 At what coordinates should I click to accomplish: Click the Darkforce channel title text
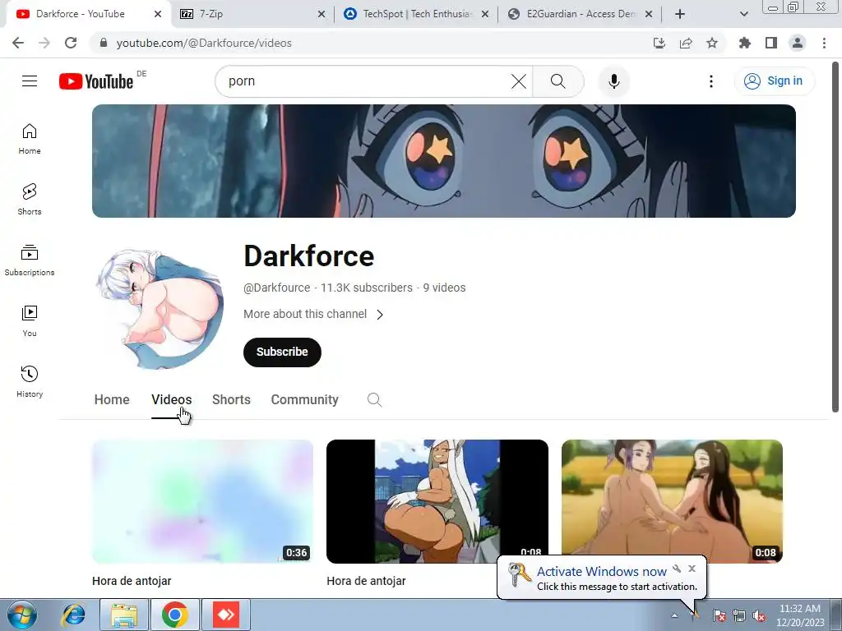tap(309, 256)
